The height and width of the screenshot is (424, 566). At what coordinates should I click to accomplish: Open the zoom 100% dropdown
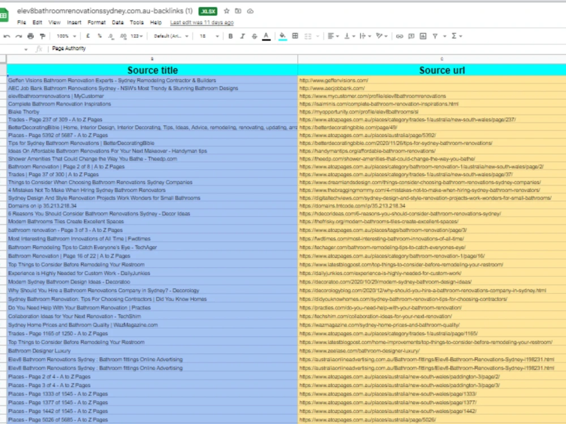(66, 36)
